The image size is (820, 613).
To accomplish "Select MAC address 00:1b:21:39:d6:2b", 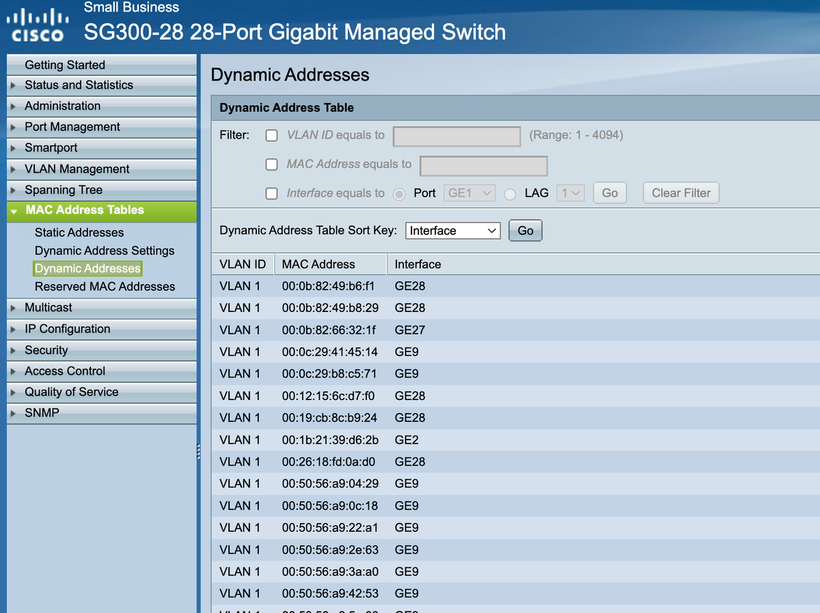I will coord(330,440).
